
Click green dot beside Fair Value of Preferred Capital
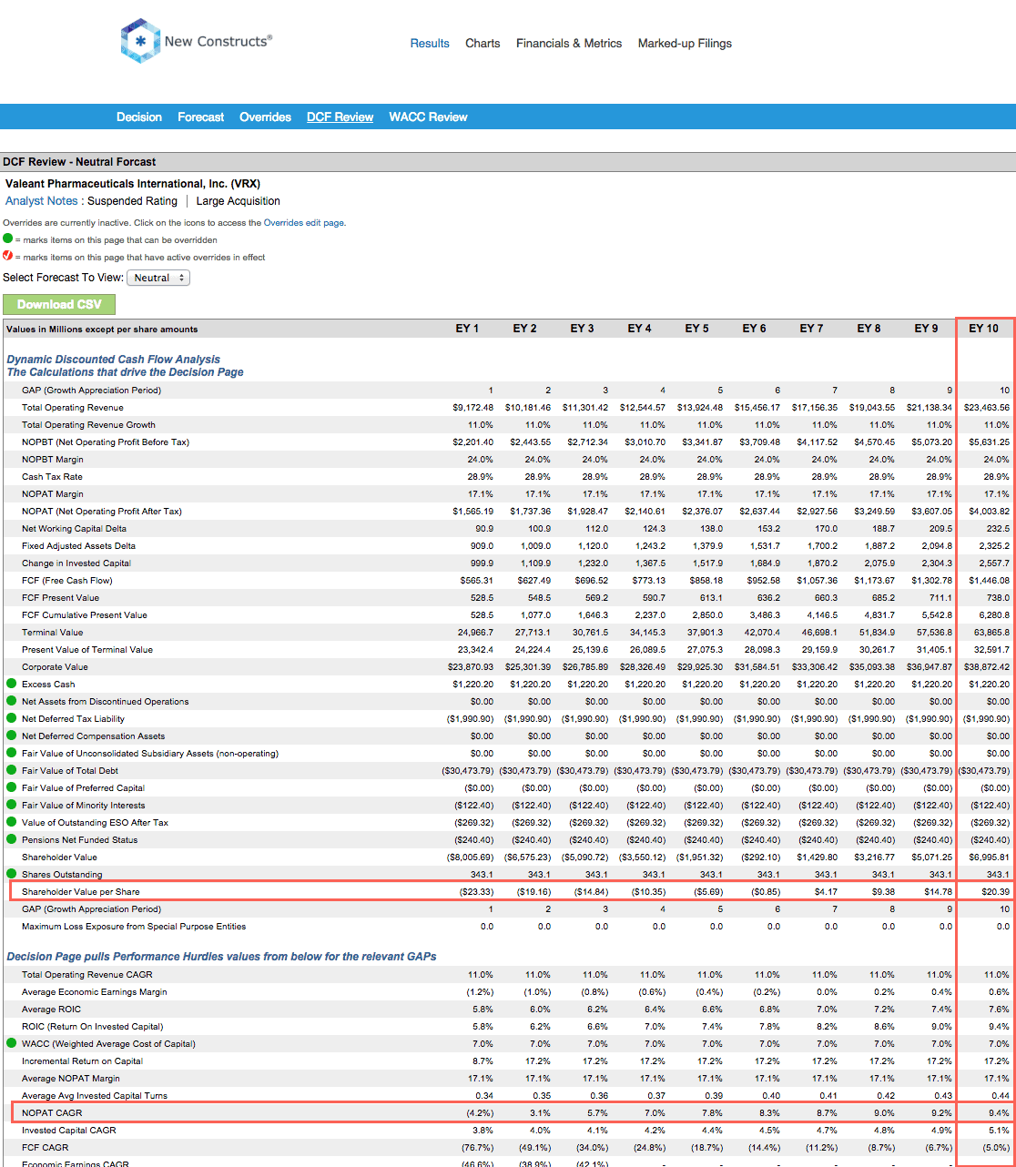point(11,787)
